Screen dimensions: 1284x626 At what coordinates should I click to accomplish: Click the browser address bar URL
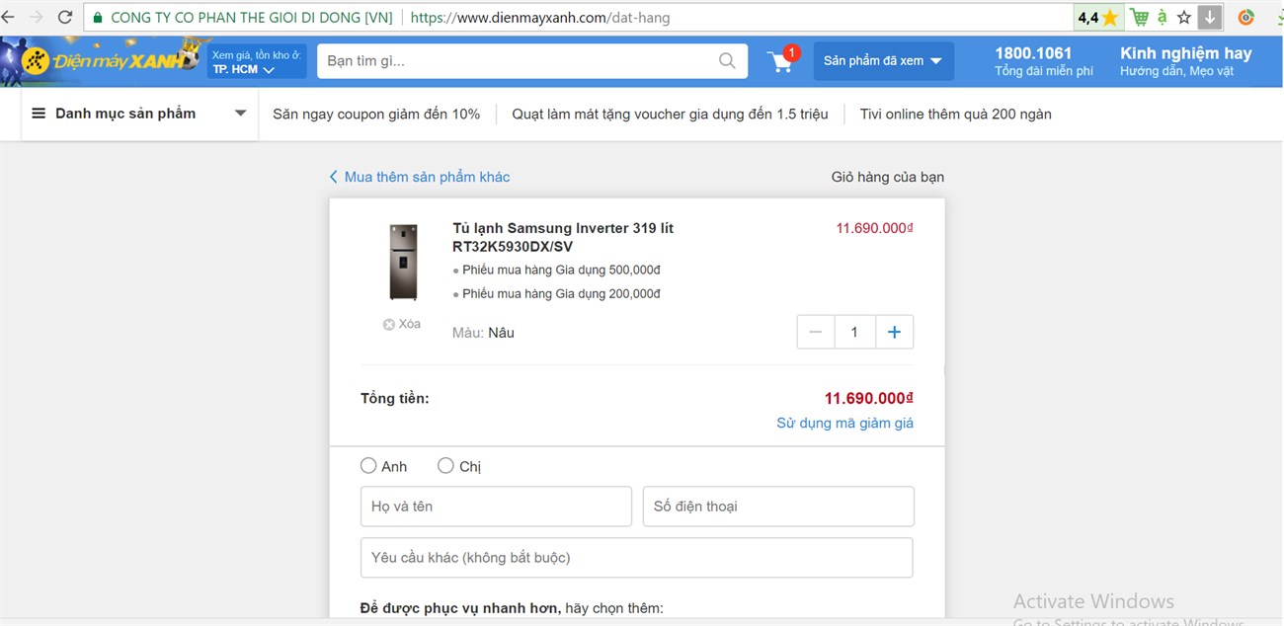click(x=540, y=18)
